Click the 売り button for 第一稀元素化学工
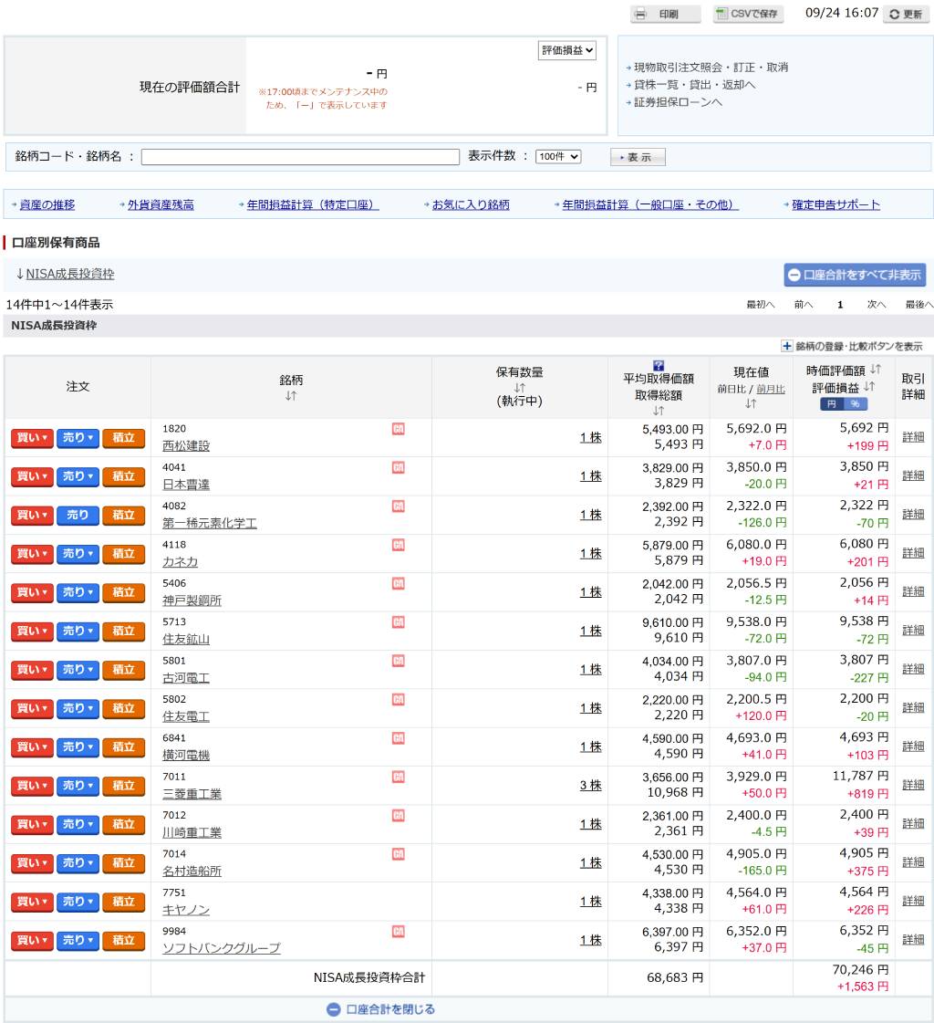The height and width of the screenshot is (1023, 934). (78, 515)
